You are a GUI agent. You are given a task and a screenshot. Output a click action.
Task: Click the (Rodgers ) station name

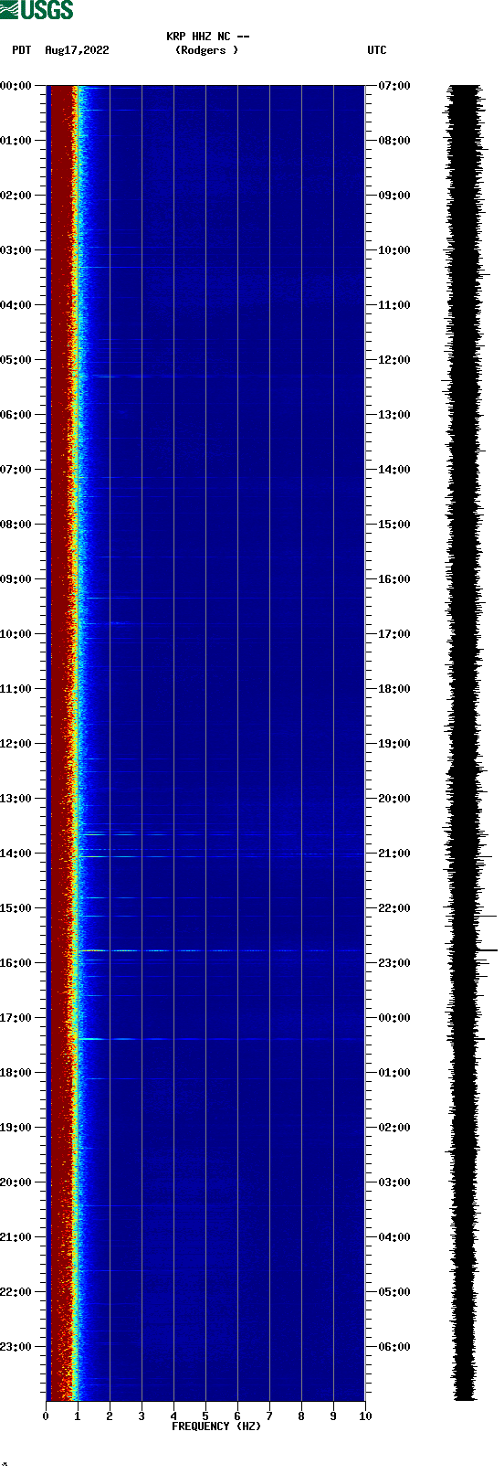(x=206, y=50)
